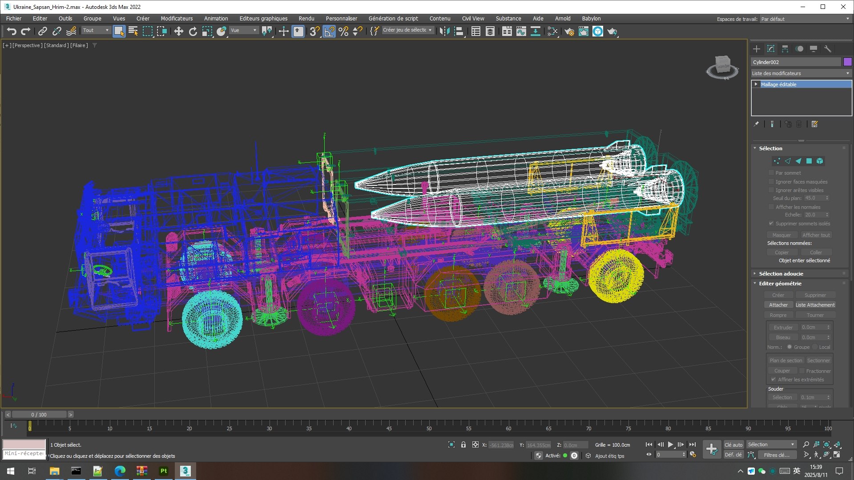
Task: Activate the Rotate tool in toolbar
Action: point(193,31)
